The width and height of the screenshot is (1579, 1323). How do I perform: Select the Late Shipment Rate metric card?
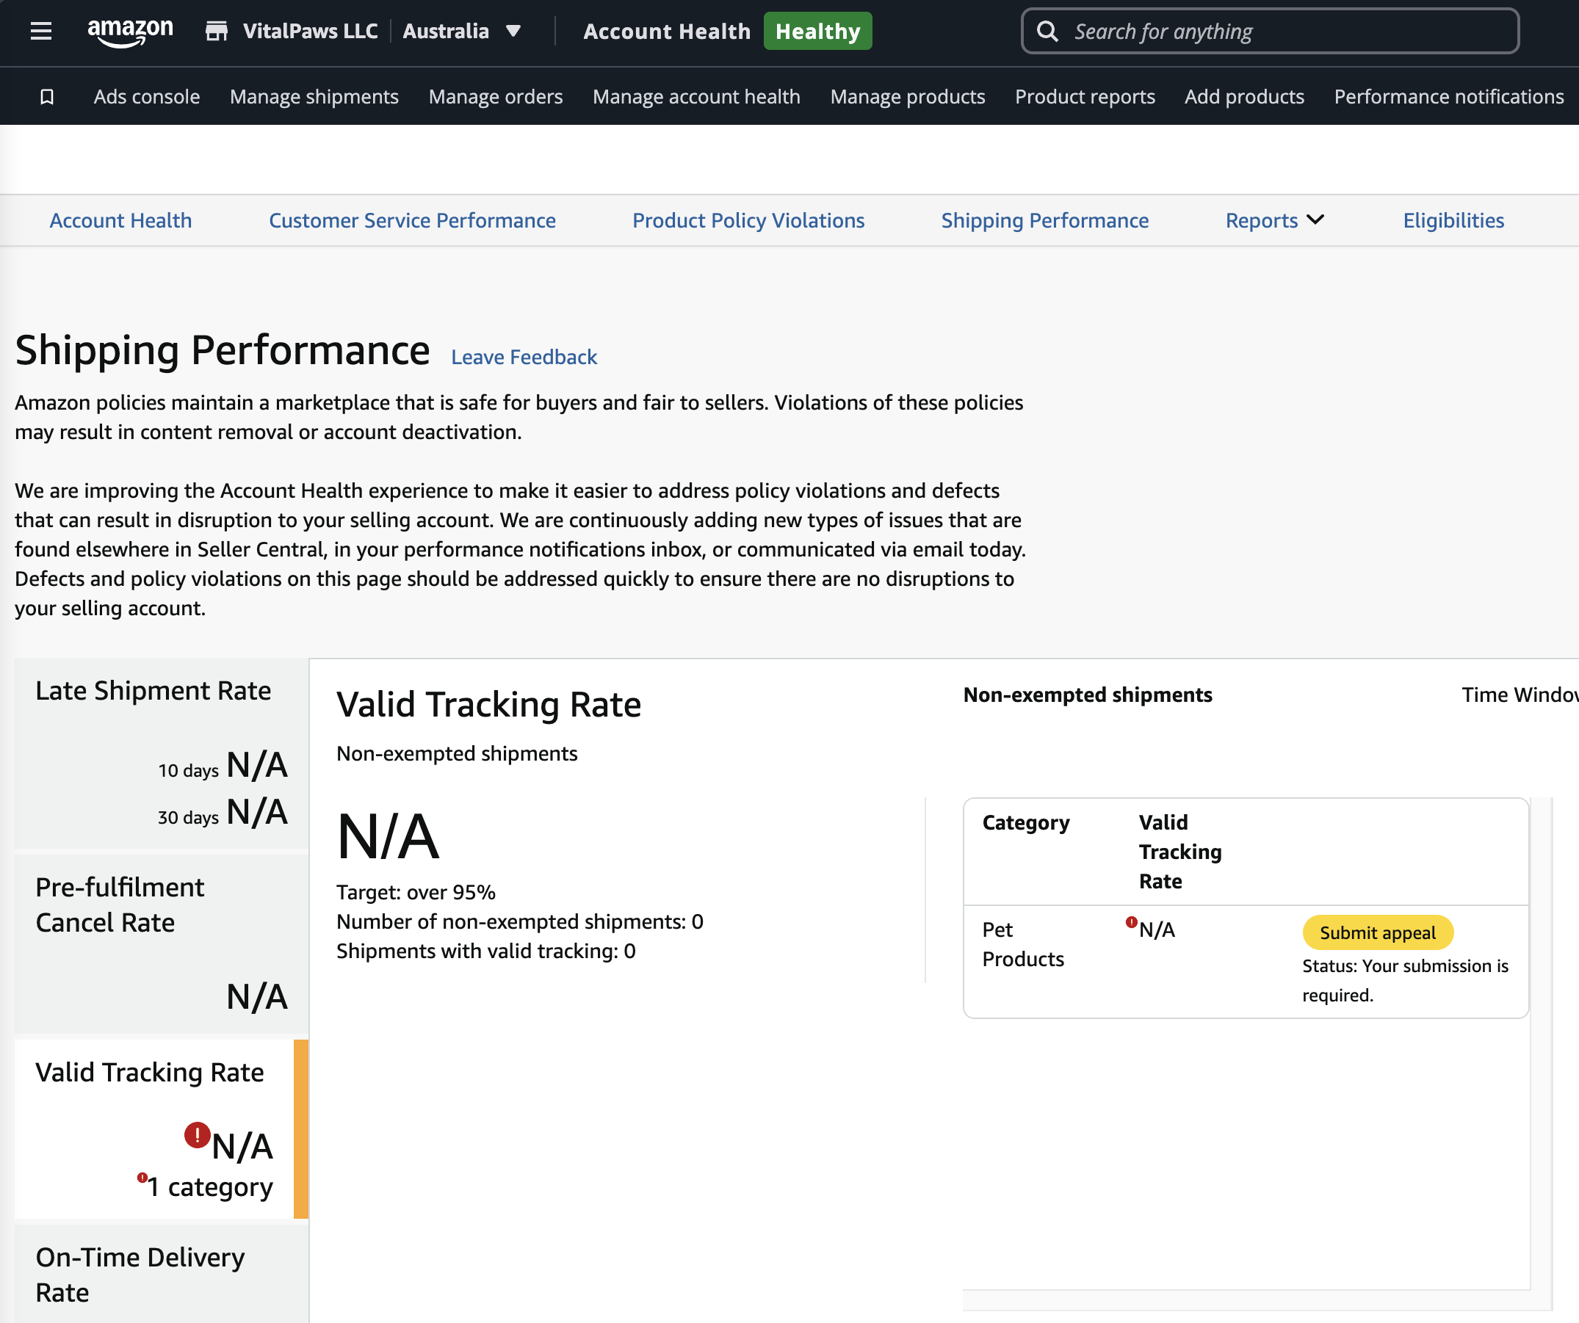pyautogui.click(x=162, y=753)
